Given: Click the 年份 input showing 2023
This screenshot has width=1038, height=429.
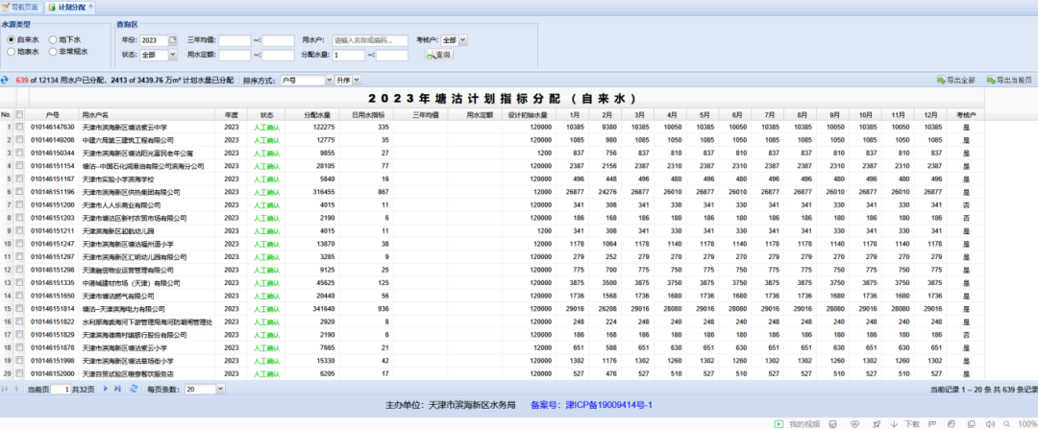Looking at the screenshot, I should [x=154, y=40].
